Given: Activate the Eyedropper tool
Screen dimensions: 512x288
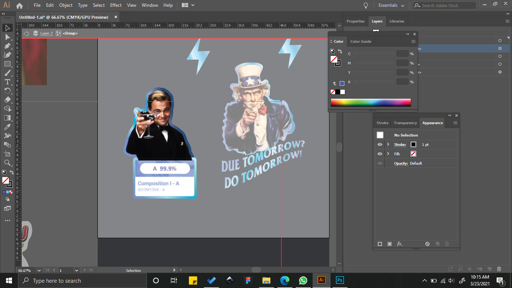Looking at the screenshot, I should tap(7, 127).
